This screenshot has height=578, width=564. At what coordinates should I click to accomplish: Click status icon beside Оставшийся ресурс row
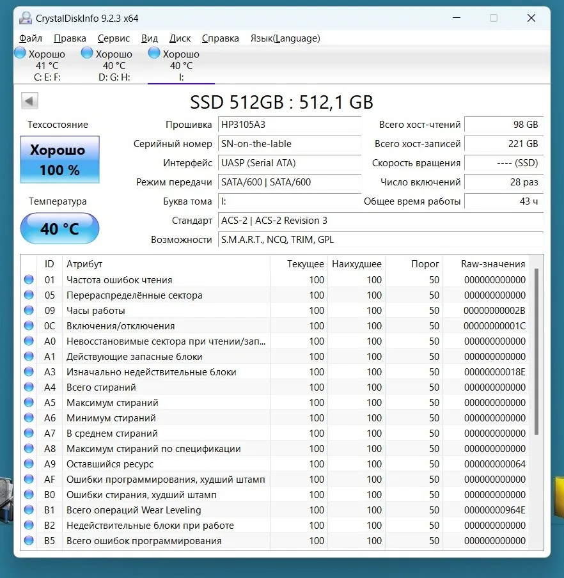tap(29, 464)
